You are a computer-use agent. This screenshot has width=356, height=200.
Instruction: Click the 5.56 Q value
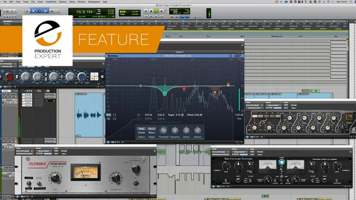pos(161,115)
